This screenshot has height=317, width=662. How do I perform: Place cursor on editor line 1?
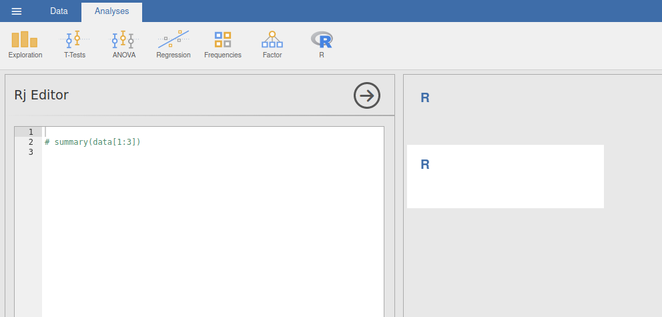click(x=200, y=132)
